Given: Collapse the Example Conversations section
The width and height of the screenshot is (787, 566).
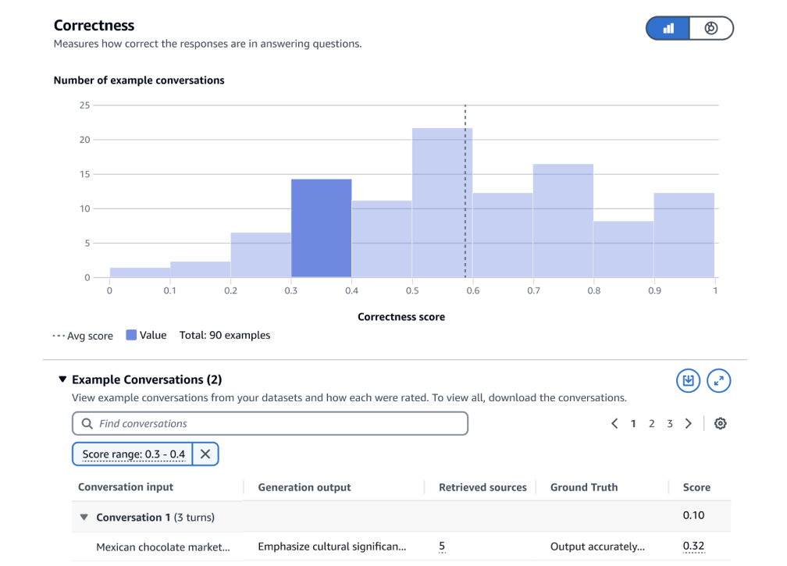Looking at the screenshot, I should [x=62, y=379].
